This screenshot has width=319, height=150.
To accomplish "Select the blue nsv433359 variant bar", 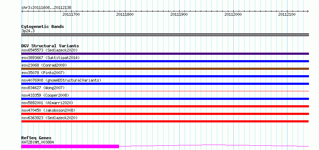I will pyautogui.click(x=165, y=99).
